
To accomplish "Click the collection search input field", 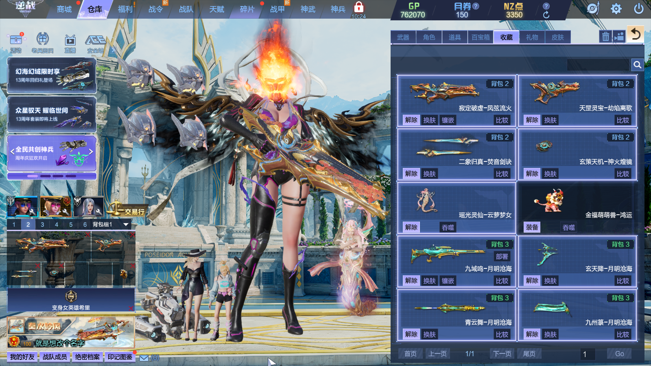I will [x=599, y=65].
